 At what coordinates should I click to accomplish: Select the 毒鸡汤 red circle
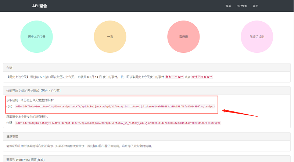[183, 37]
